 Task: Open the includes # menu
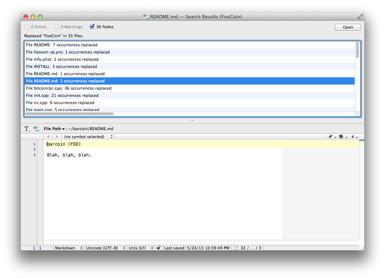point(354,137)
